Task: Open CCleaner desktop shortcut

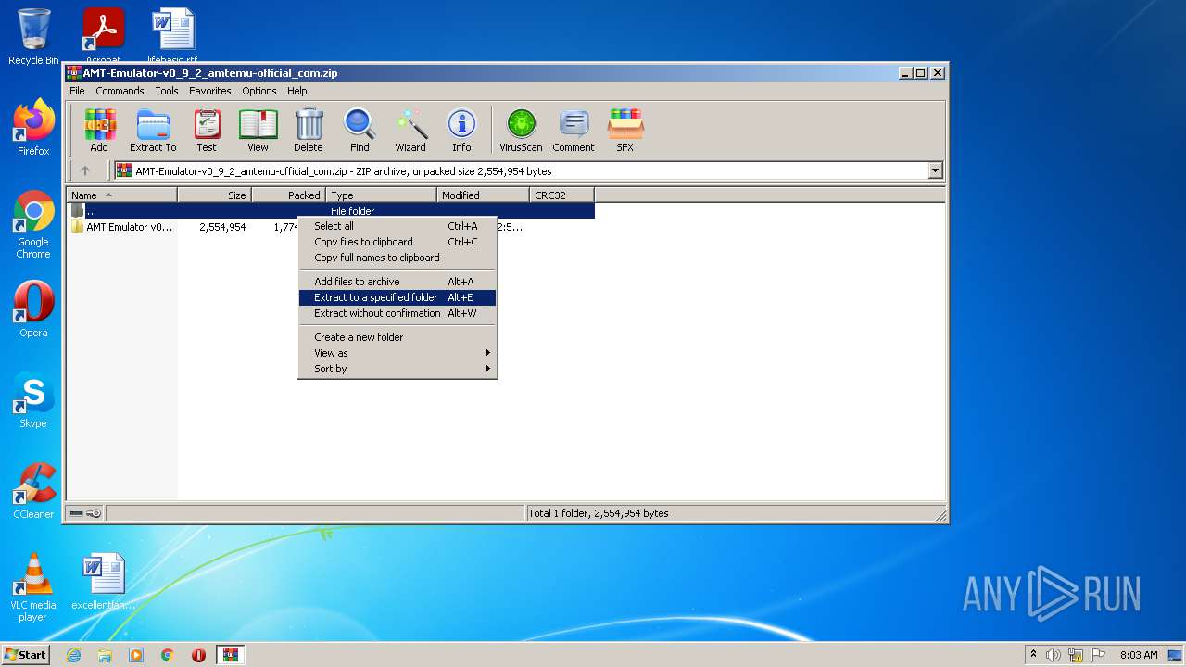Action: [x=33, y=491]
